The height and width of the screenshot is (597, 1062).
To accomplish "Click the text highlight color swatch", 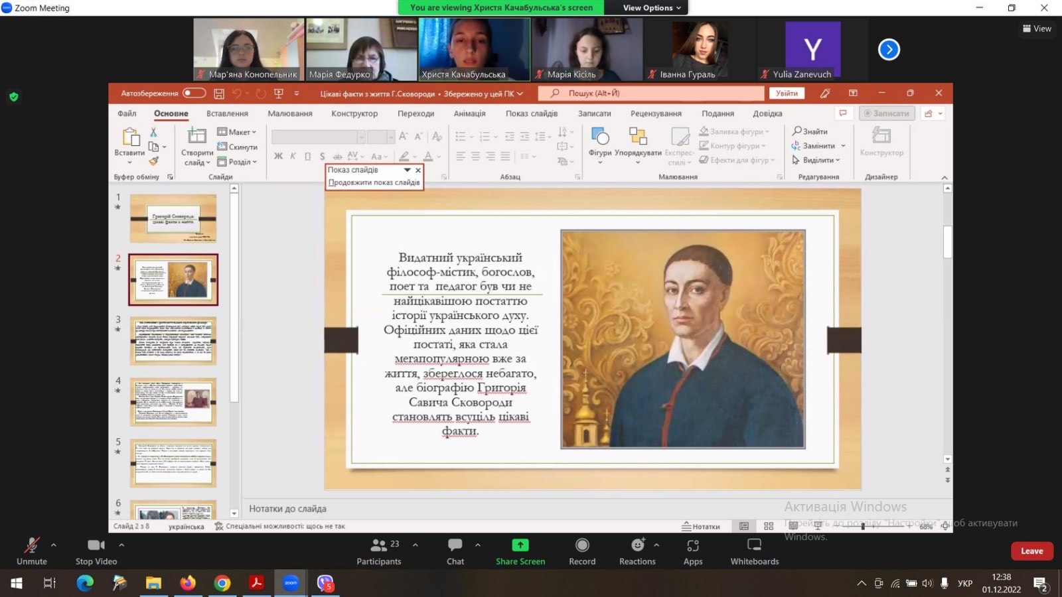I will pos(404,157).
